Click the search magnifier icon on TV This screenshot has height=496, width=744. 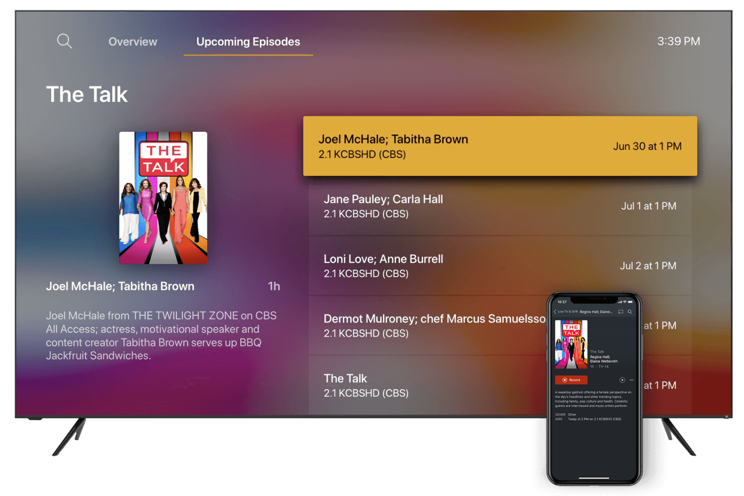64,41
